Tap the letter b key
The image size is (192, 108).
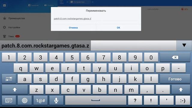100,90
